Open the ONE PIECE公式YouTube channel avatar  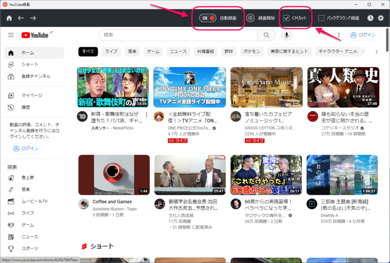pos(159,116)
